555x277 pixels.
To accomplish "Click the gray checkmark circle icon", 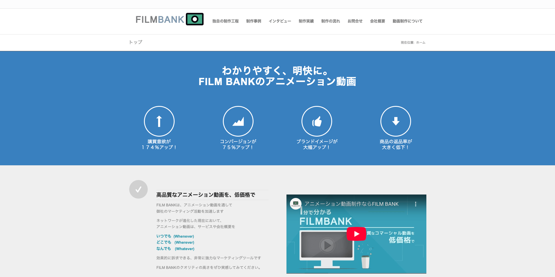I will 138,189.
